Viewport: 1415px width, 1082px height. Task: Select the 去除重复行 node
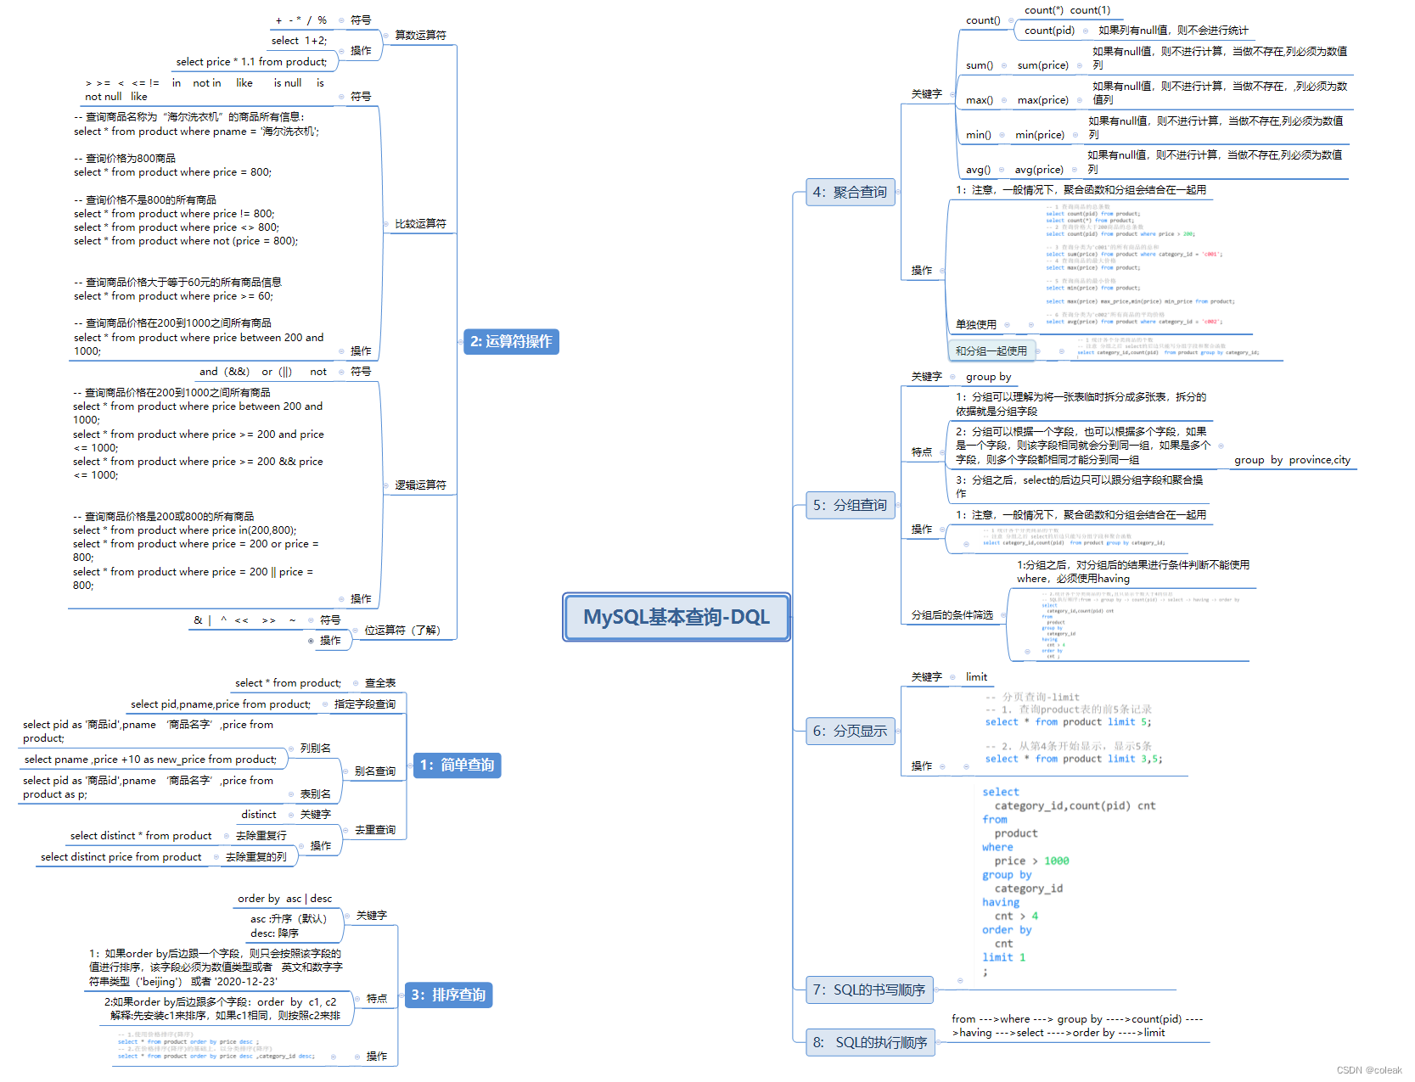pyautogui.click(x=261, y=836)
